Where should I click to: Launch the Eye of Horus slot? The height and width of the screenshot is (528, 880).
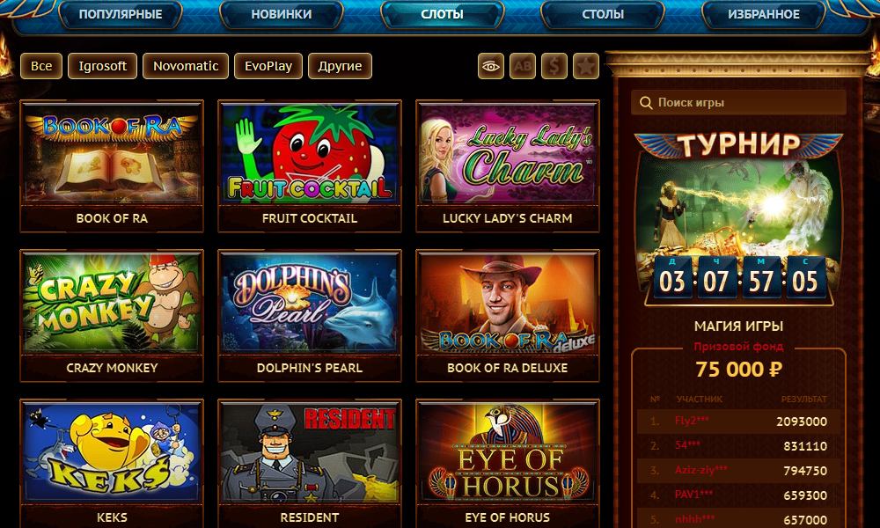click(x=508, y=452)
